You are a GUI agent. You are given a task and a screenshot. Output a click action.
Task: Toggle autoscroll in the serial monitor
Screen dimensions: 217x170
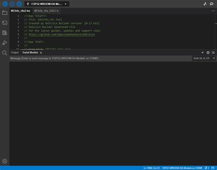coord(202,53)
